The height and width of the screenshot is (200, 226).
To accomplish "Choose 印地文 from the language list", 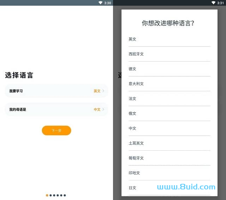I will [x=169, y=173].
